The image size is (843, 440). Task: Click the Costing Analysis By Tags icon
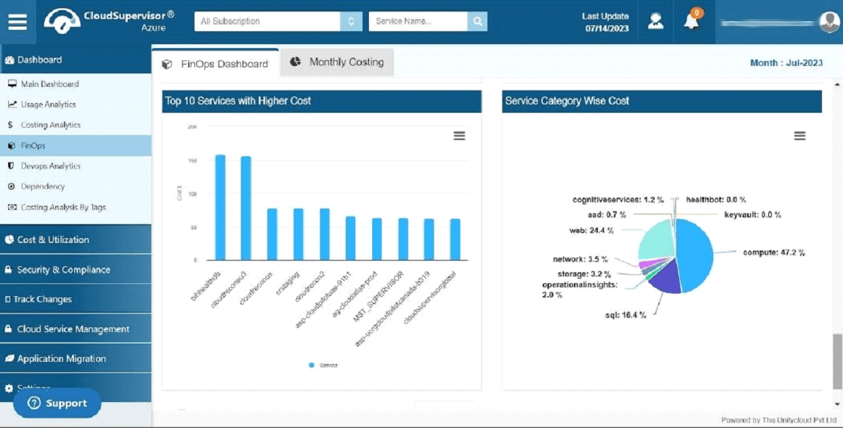point(12,207)
